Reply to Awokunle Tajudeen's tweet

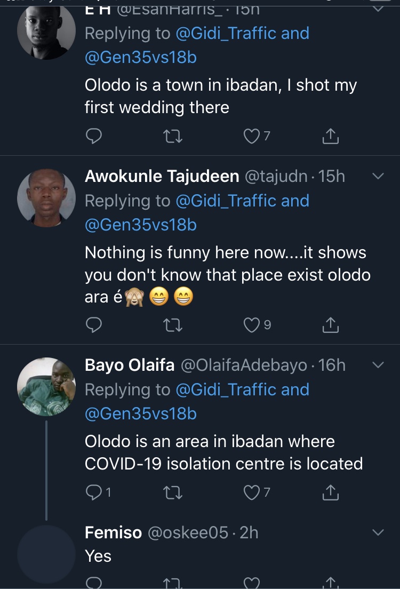coord(94,324)
